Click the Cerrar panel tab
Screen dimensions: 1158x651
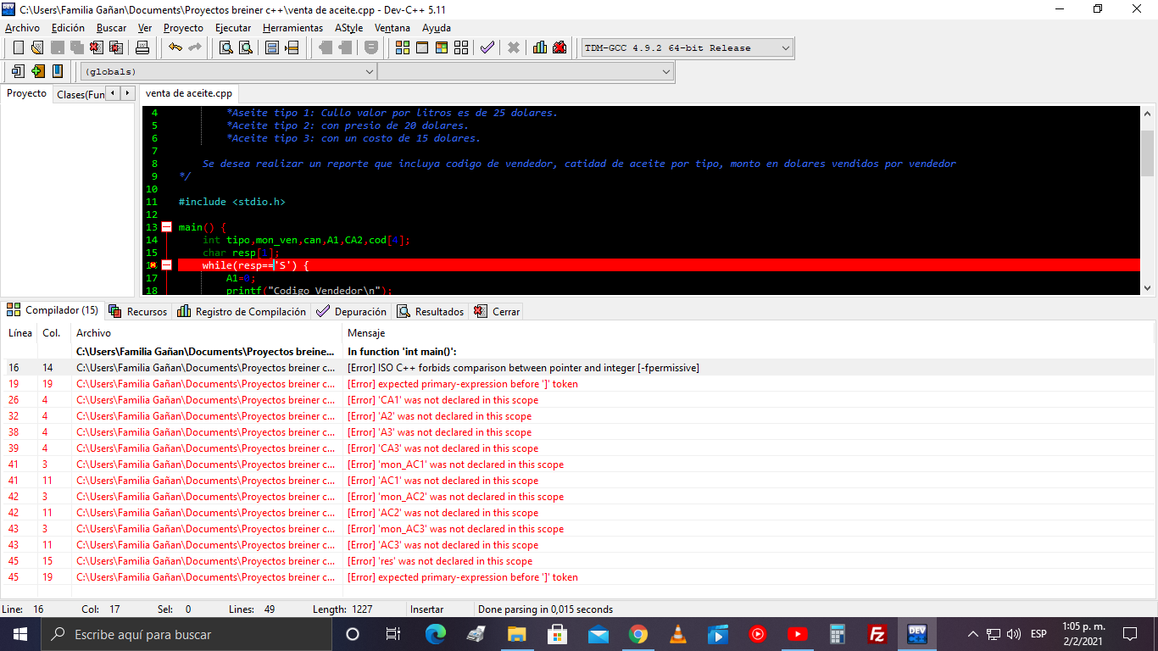[497, 312]
